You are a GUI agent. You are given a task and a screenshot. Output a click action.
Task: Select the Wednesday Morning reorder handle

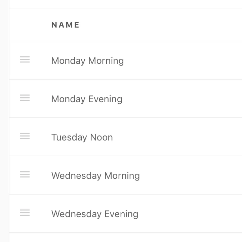(25, 175)
